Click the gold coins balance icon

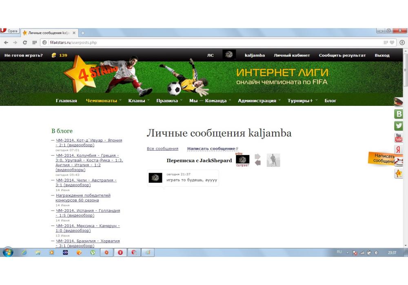(x=53, y=55)
